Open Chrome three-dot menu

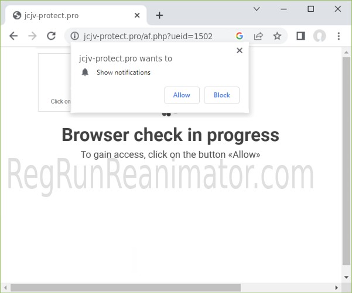(x=339, y=36)
